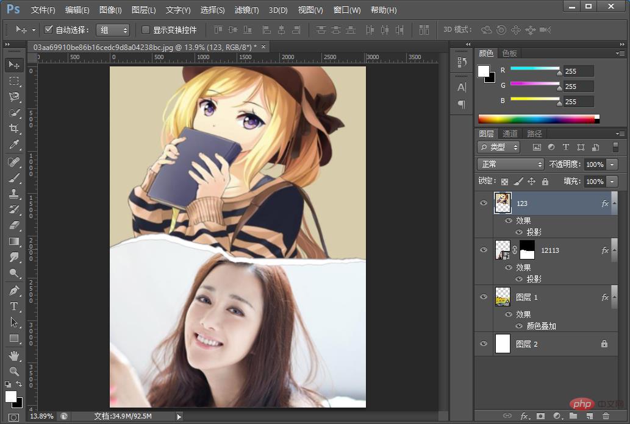Viewport: 630px width, 424px height.
Task: Open the Paragraph panel icon
Action: tap(462, 104)
